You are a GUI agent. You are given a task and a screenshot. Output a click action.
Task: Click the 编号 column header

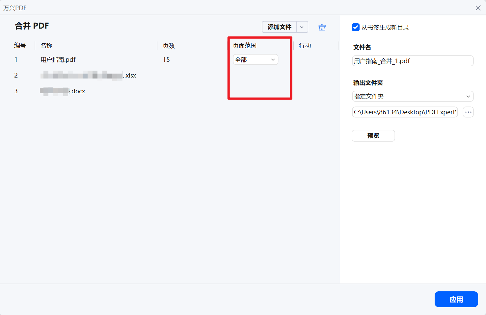(x=20, y=45)
